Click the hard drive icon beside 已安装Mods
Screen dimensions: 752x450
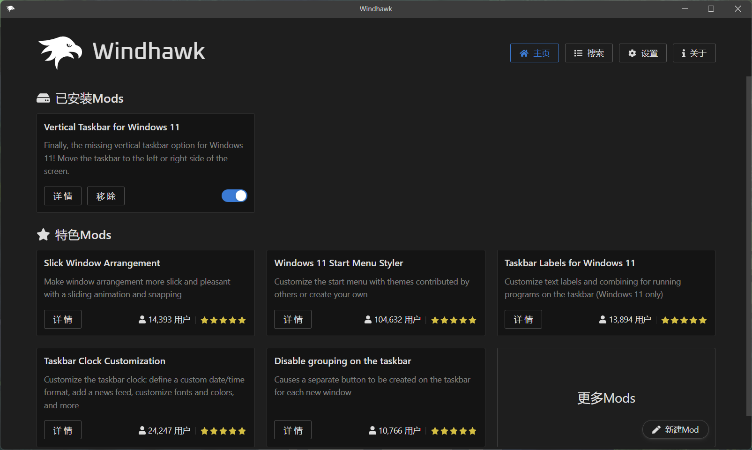pos(43,98)
